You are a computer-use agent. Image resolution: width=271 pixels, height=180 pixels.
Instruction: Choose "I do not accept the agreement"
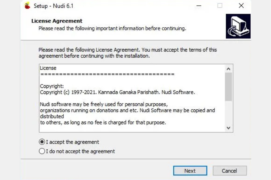click(42, 151)
